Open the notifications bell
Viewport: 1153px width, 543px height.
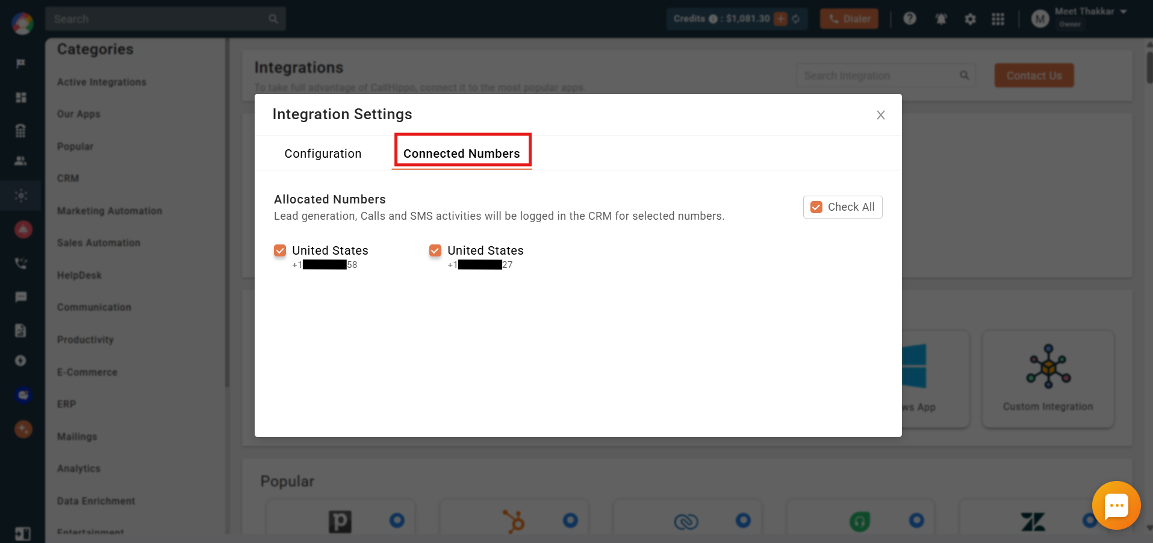[941, 19]
